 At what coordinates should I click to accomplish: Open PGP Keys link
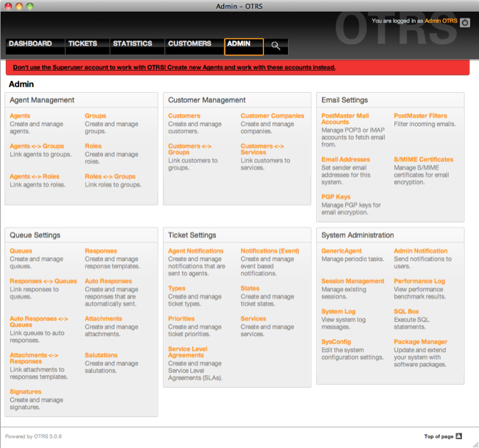[x=336, y=197]
